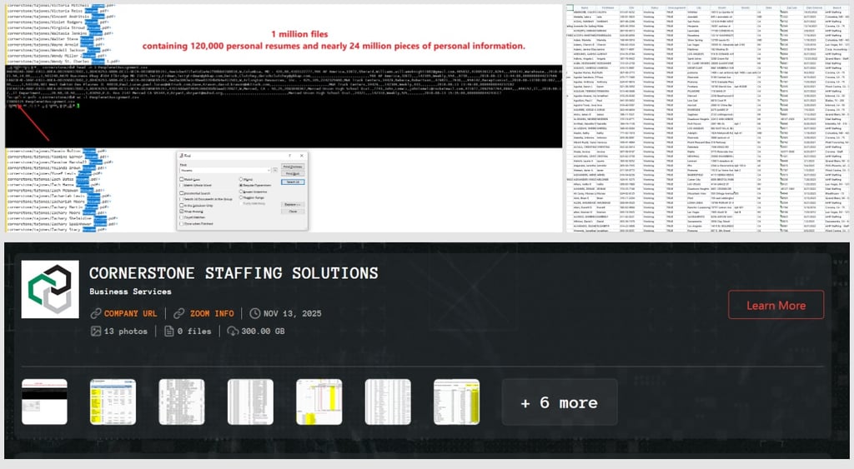Open the COMPANY URL link

coord(131,313)
